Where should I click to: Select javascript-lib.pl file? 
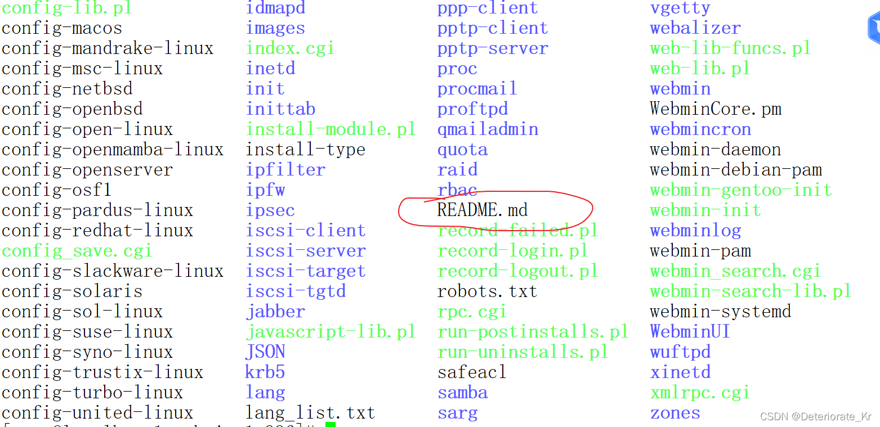pos(330,332)
